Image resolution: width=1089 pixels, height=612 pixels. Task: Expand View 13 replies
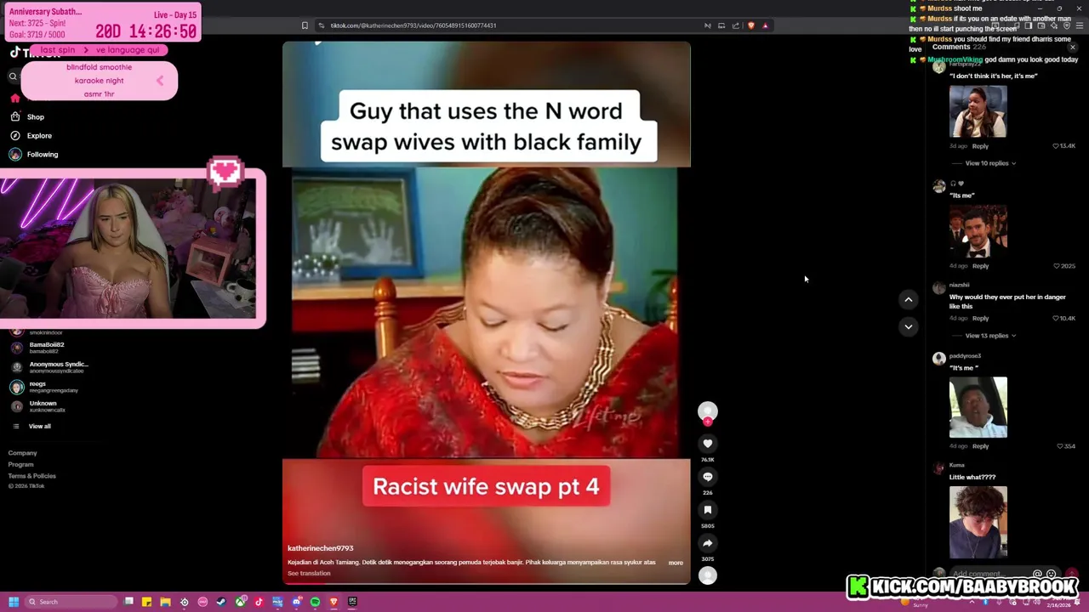pos(990,336)
